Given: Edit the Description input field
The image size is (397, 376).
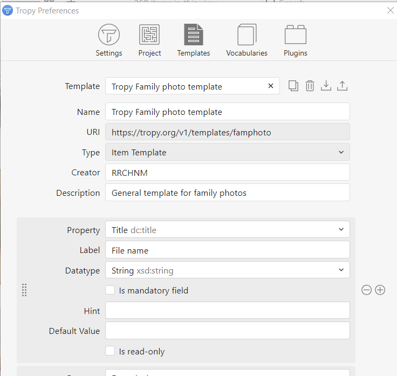Looking at the screenshot, I should (228, 193).
